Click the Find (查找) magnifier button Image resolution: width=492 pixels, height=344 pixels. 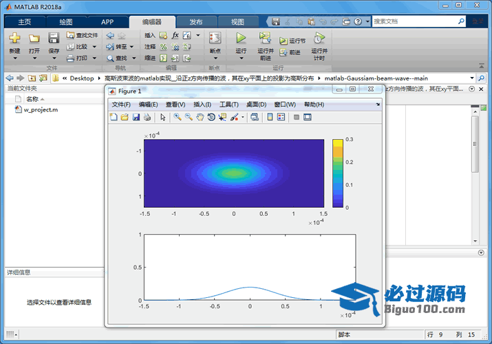(117, 58)
